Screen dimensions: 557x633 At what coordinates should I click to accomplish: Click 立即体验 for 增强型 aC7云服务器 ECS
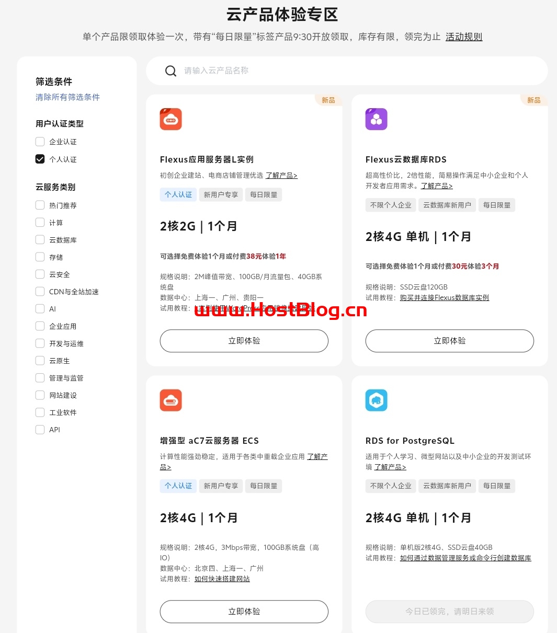244,612
